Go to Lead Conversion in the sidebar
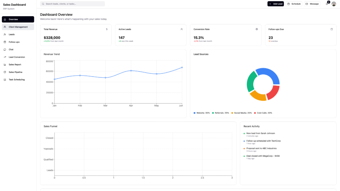340x191 pixels. coord(18,57)
